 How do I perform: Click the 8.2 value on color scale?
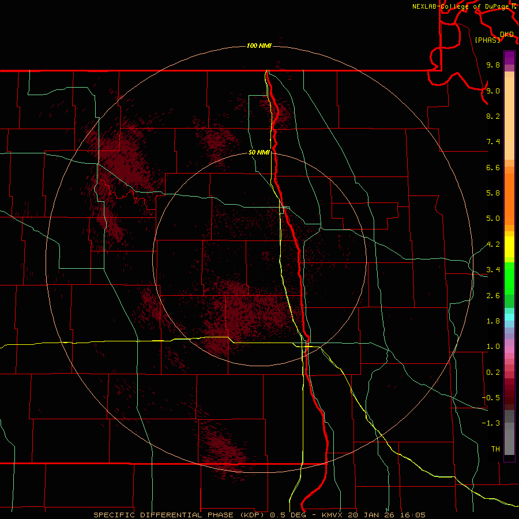click(493, 116)
